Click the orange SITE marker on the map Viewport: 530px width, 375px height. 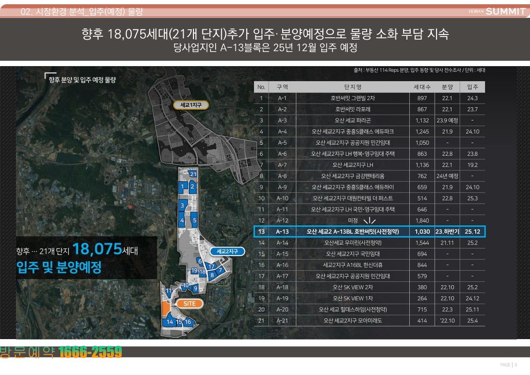pyautogui.click(x=189, y=304)
